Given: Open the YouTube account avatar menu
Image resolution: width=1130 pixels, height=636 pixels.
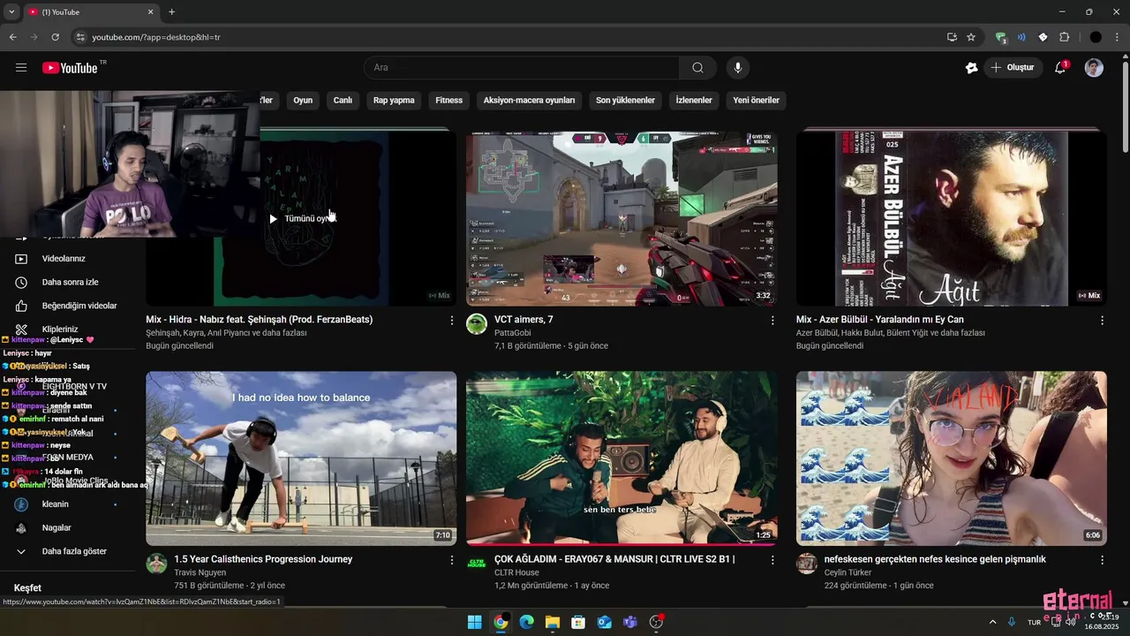Looking at the screenshot, I should tap(1094, 68).
